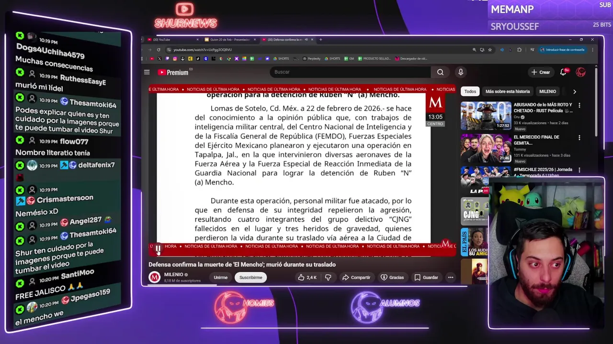Click the video title Defensa confirma la muerte

coord(242,265)
